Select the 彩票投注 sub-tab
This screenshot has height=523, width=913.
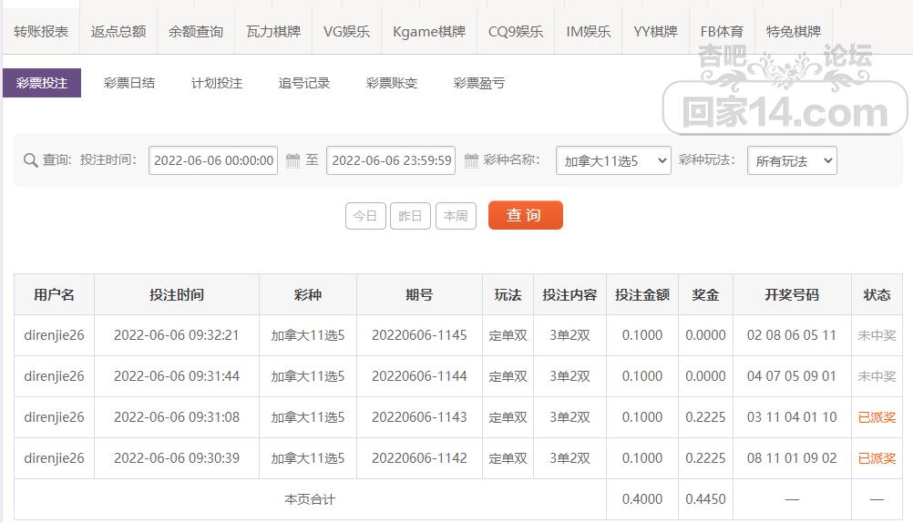(x=42, y=83)
